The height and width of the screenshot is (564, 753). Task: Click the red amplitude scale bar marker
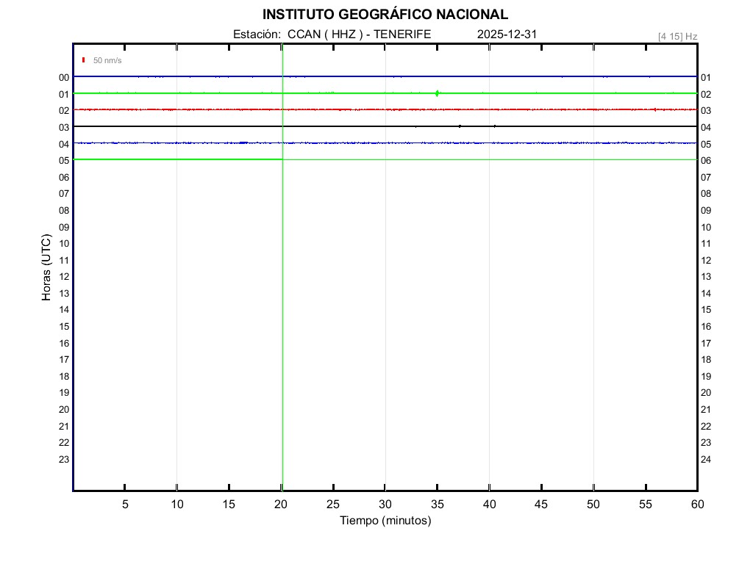tap(84, 60)
